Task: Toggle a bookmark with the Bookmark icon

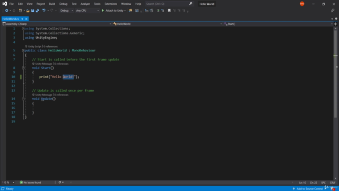Action: tap(169, 11)
